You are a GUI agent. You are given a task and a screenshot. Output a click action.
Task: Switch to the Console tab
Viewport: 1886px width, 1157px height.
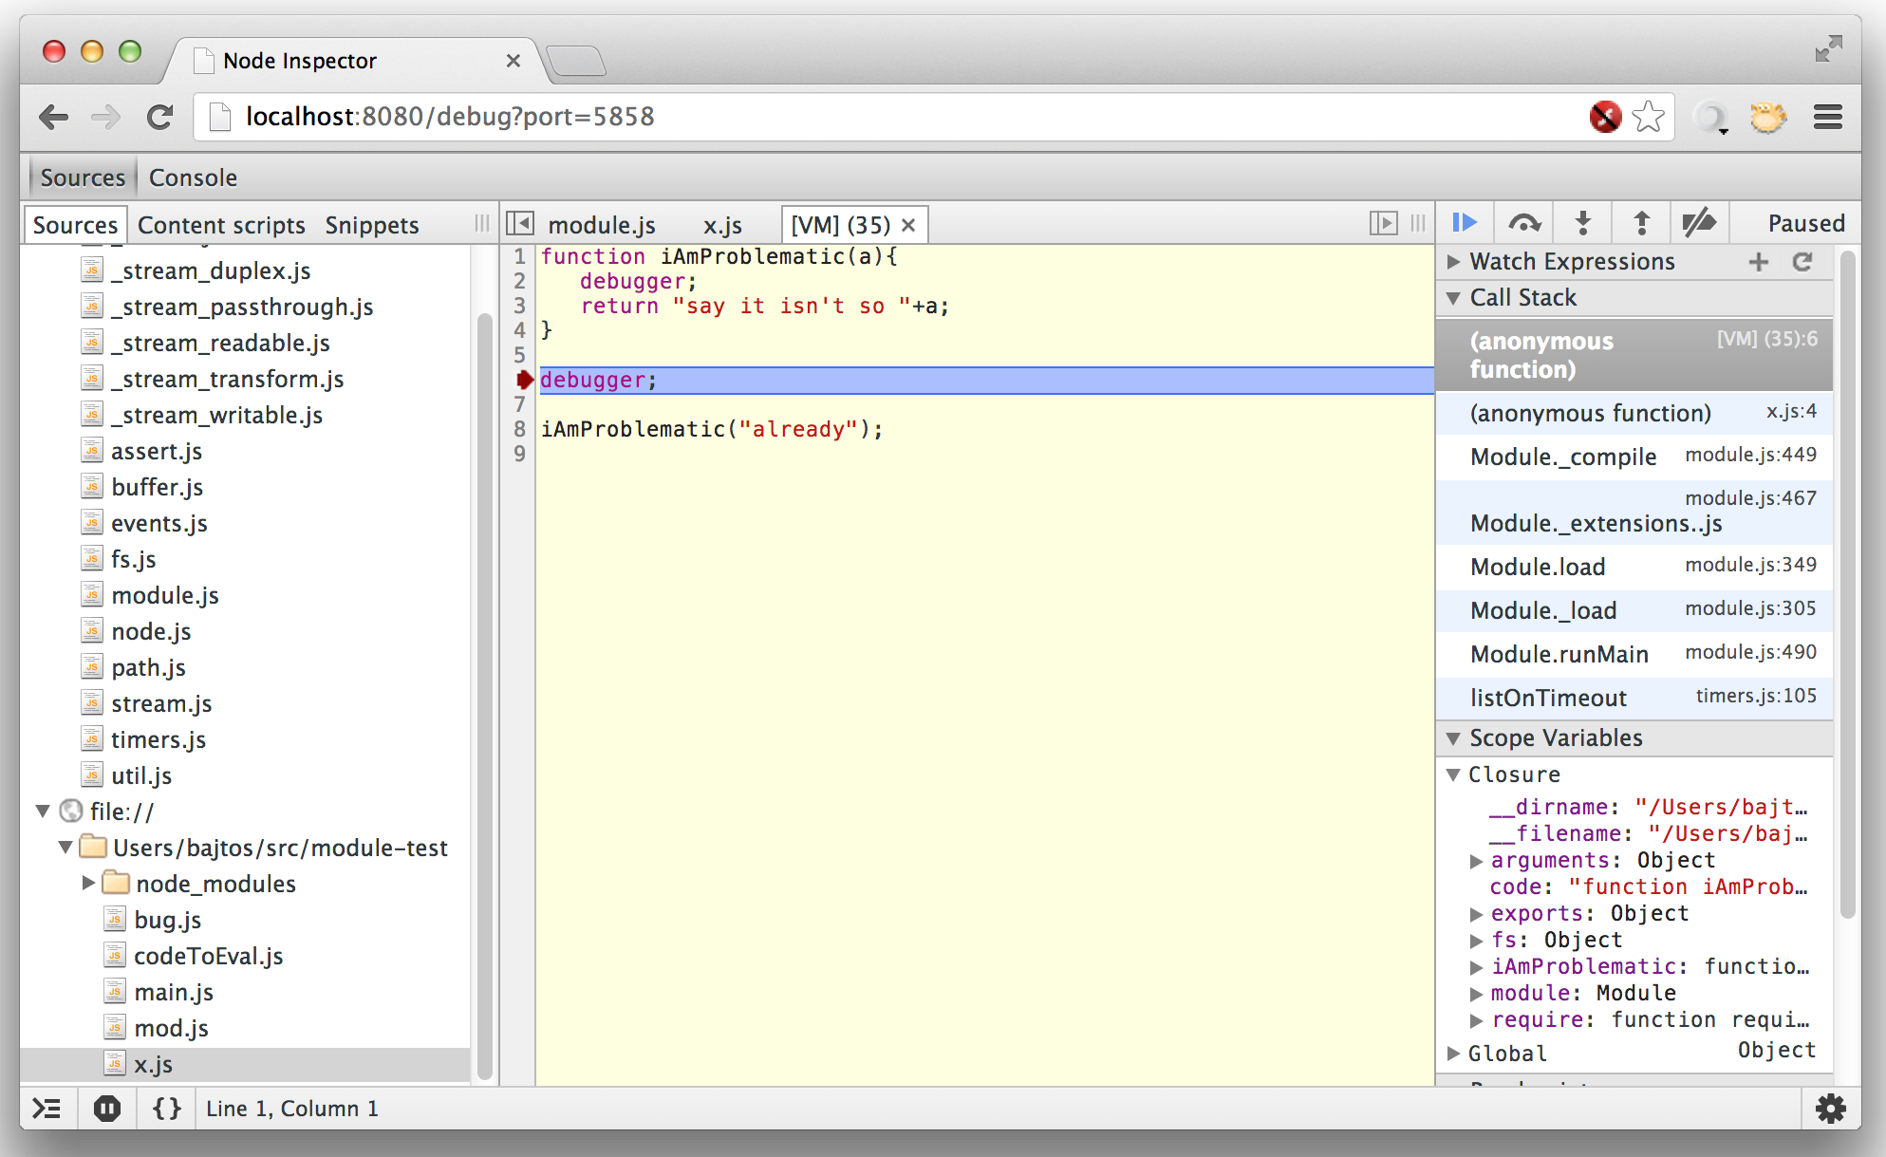[192, 177]
